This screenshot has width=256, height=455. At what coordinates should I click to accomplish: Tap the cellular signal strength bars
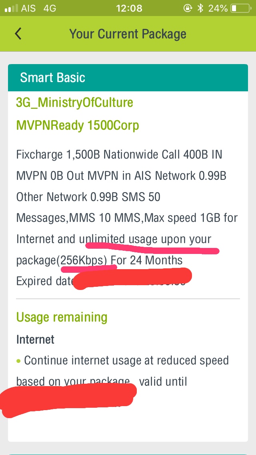tap(11, 8)
